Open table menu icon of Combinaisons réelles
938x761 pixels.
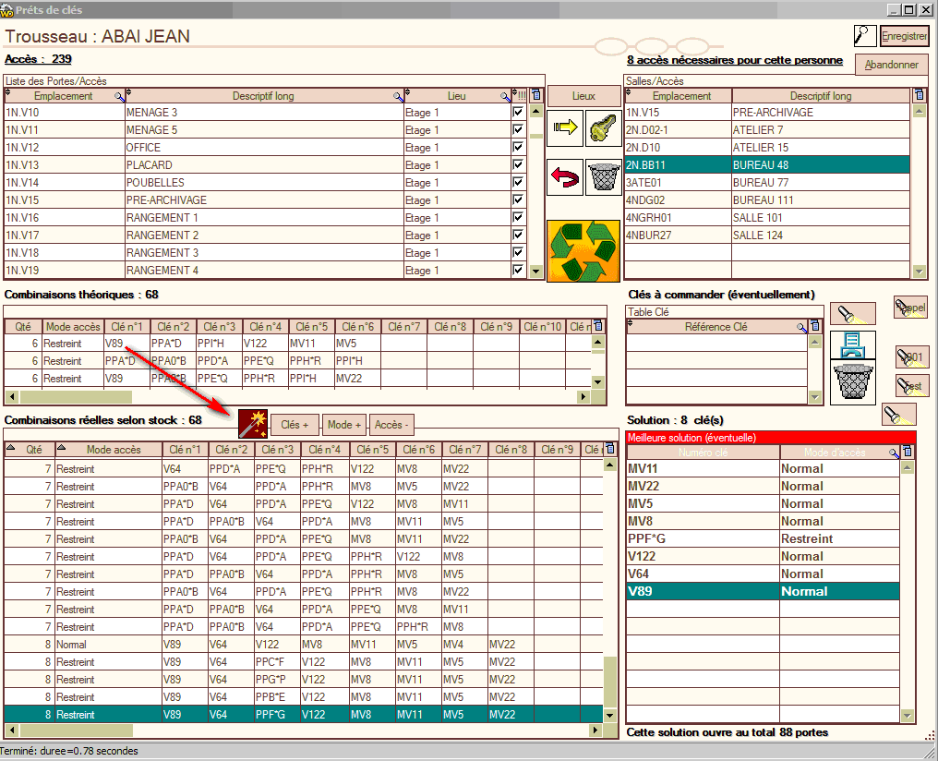pos(609,449)
